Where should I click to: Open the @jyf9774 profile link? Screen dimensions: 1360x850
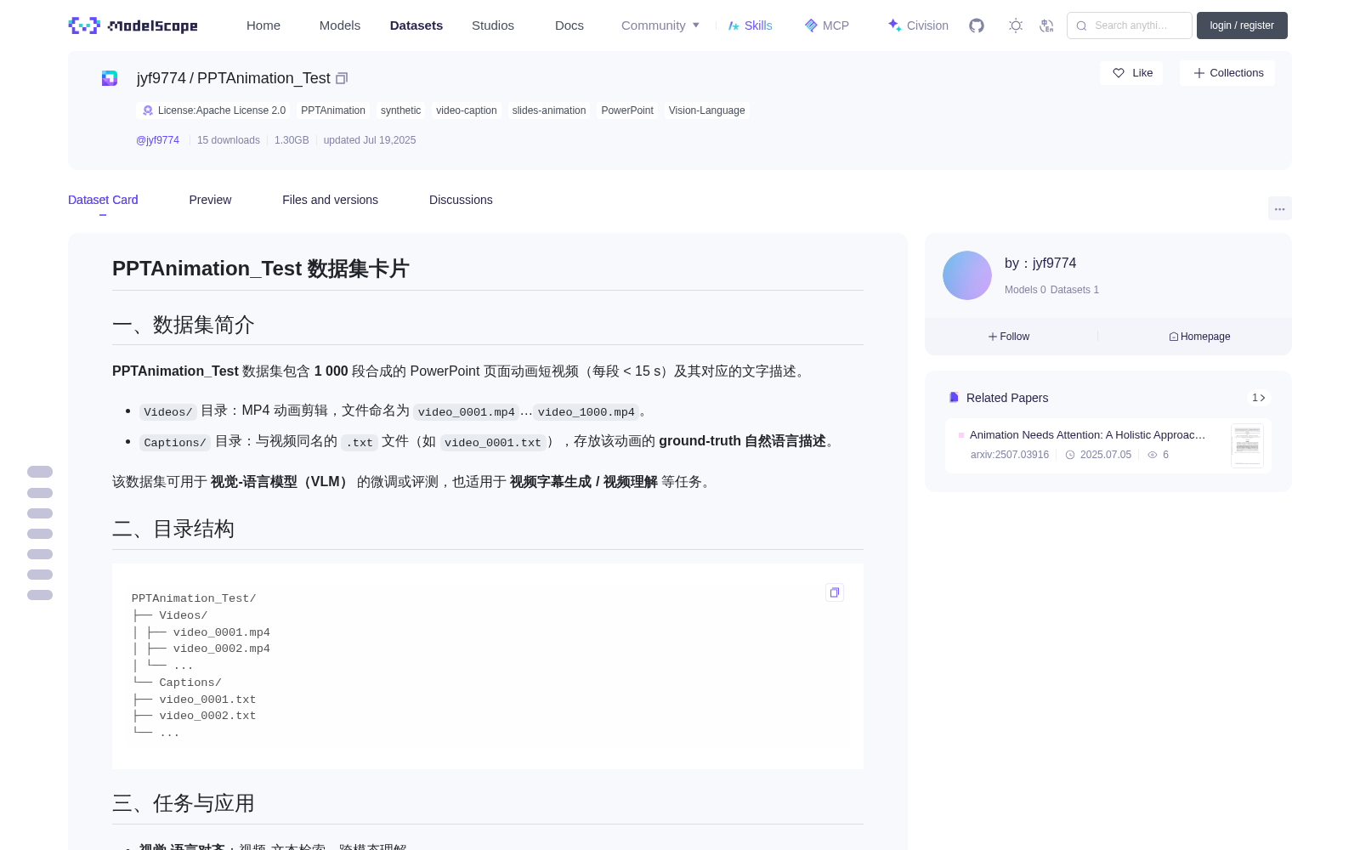(x=158, y=140)
